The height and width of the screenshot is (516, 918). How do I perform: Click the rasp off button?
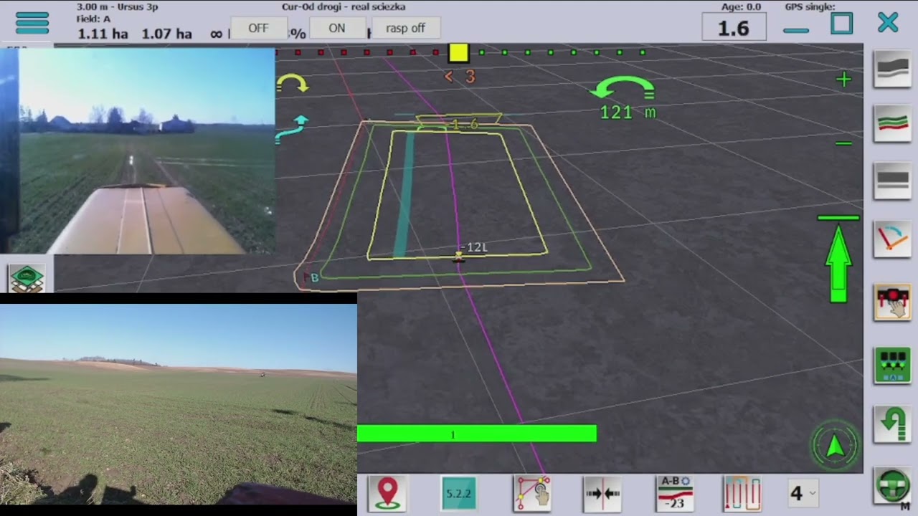click(406, 28)
